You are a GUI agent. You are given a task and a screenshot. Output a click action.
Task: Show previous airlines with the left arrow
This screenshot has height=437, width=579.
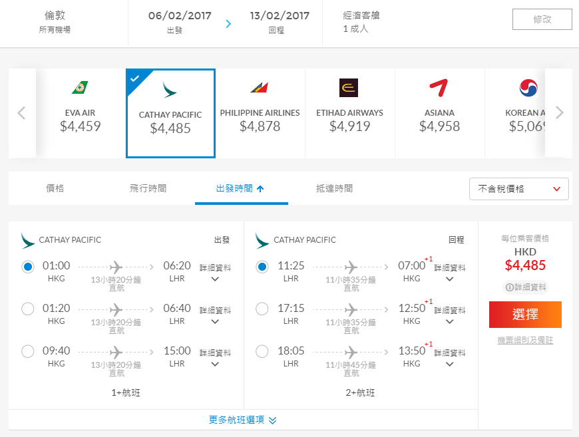point(21,113)
